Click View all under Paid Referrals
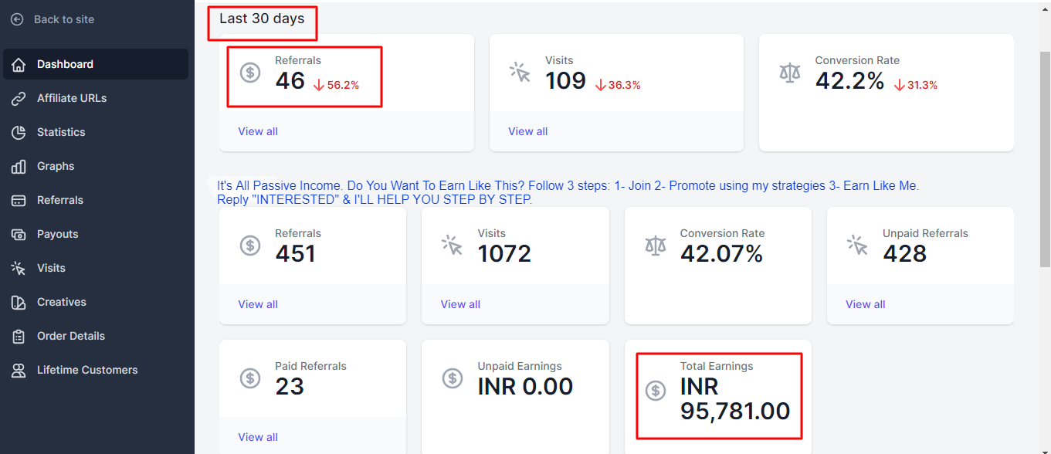This screenshot has height=454, width=1051. pyautogui.click(x=258, y=437)
